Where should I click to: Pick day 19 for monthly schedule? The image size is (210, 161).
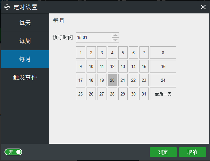click(102, 80)
